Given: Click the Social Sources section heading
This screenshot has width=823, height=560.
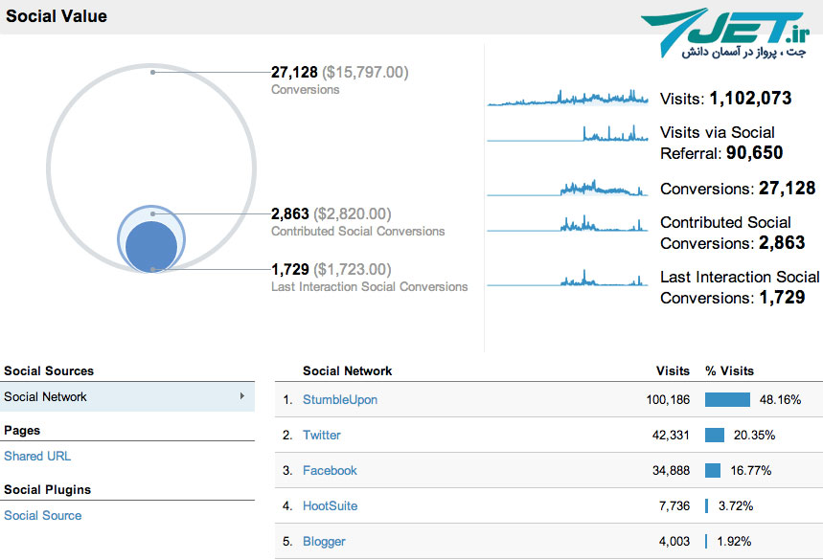Looking at the screenshot, I should 49,370.
